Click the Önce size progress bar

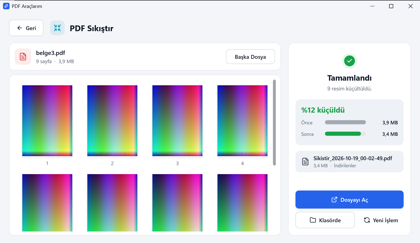pos(345,122)
